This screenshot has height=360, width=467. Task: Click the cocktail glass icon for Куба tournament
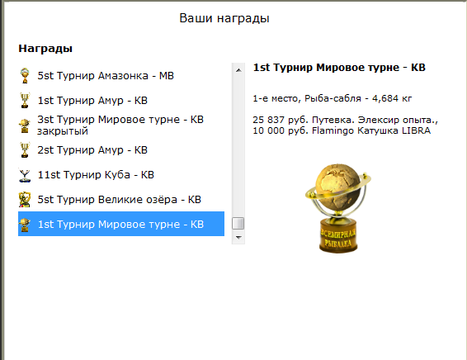25,175
